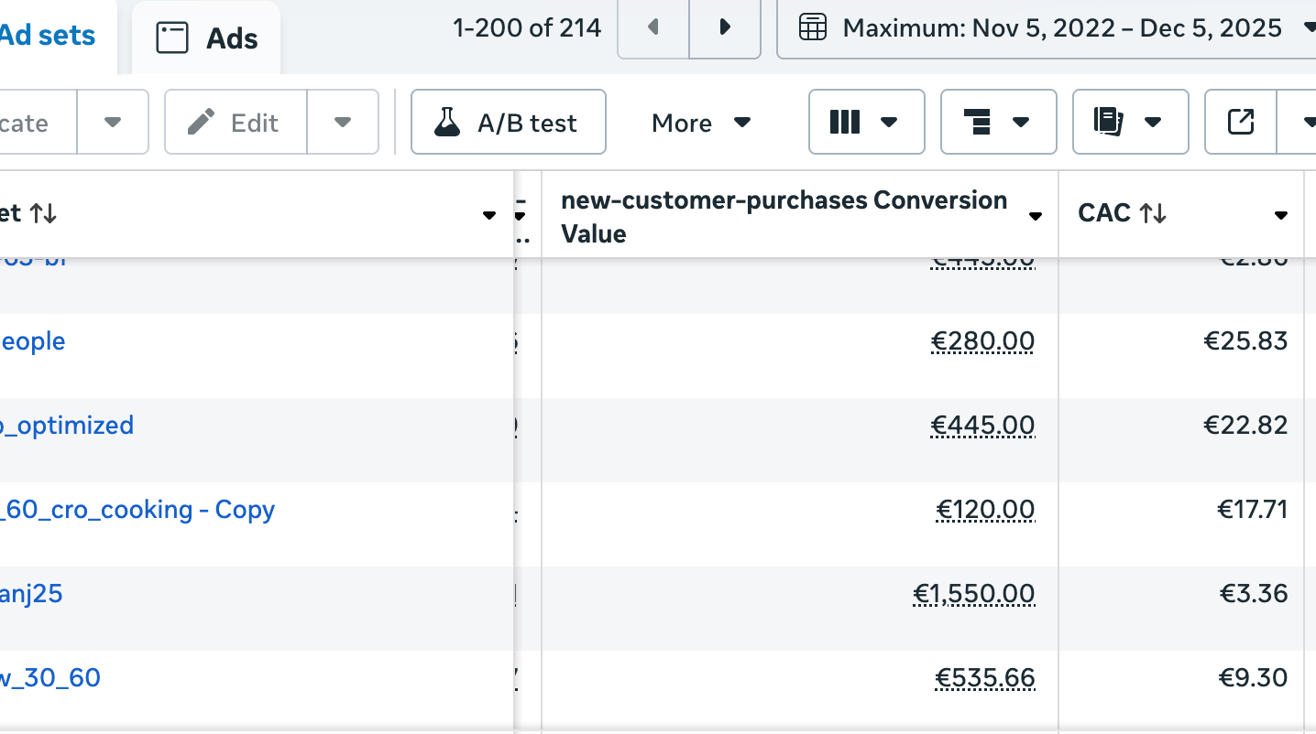Viewport: 1316px width, 734px height.
Task: Click the A/B test button
Action: tap(509, 123)
